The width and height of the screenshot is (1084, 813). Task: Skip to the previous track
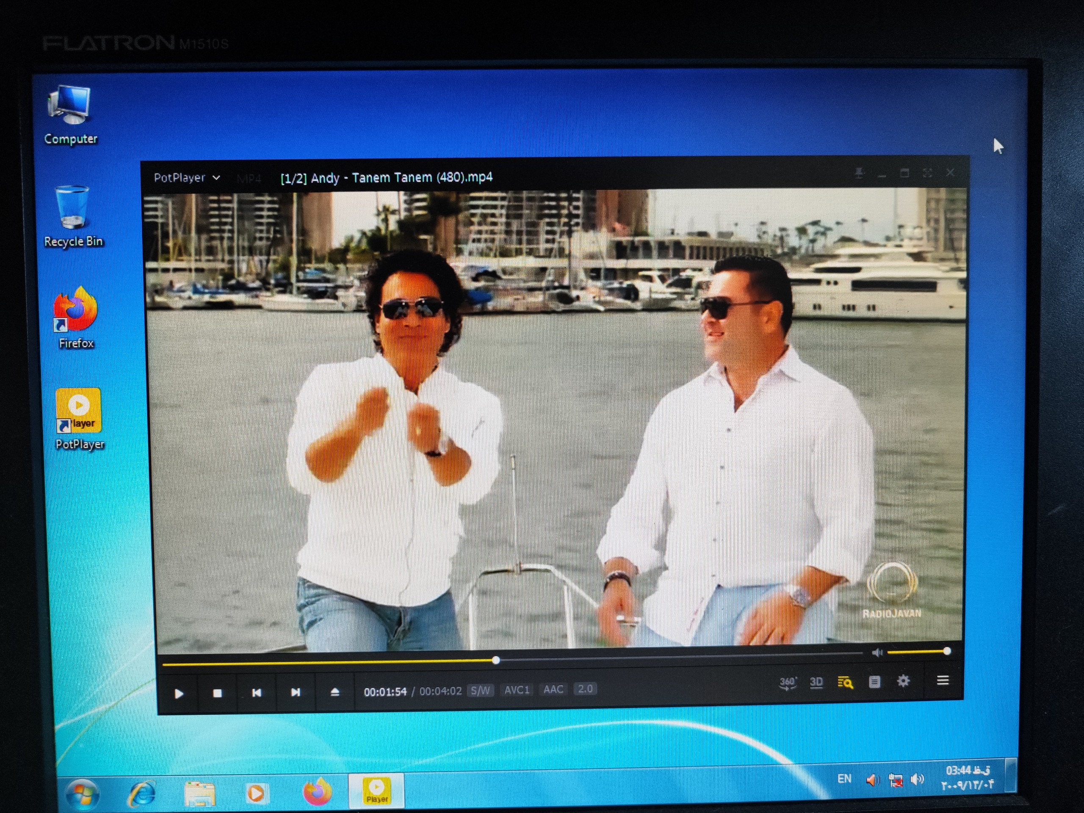pos(256,692)
